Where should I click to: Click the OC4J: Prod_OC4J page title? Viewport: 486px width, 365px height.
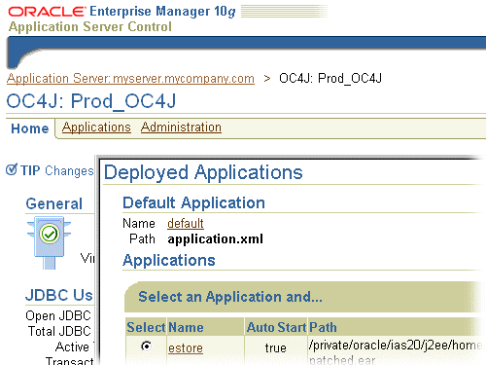(x=91, y=101)
